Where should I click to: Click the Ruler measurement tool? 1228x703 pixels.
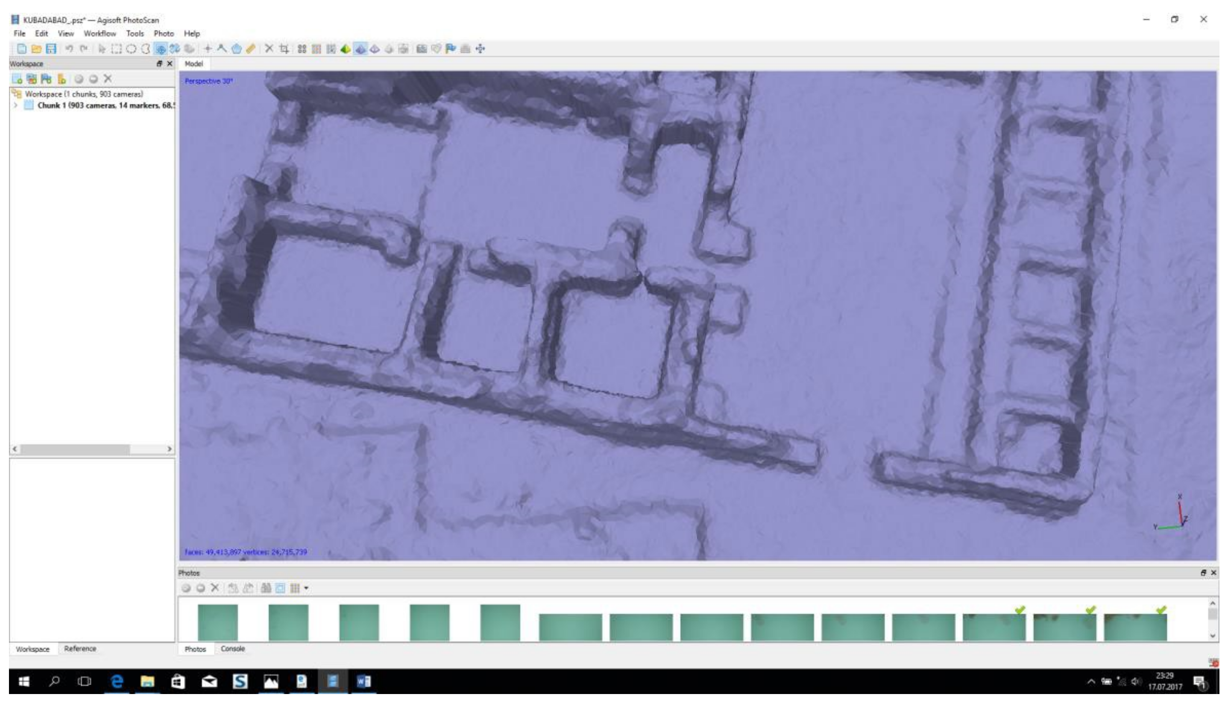pos(250,49)
